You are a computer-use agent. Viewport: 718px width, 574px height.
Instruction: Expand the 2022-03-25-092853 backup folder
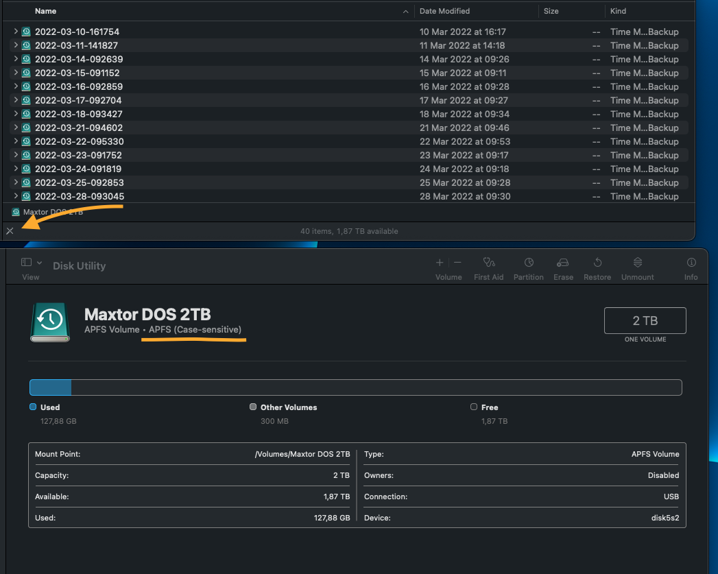[16, 182]
